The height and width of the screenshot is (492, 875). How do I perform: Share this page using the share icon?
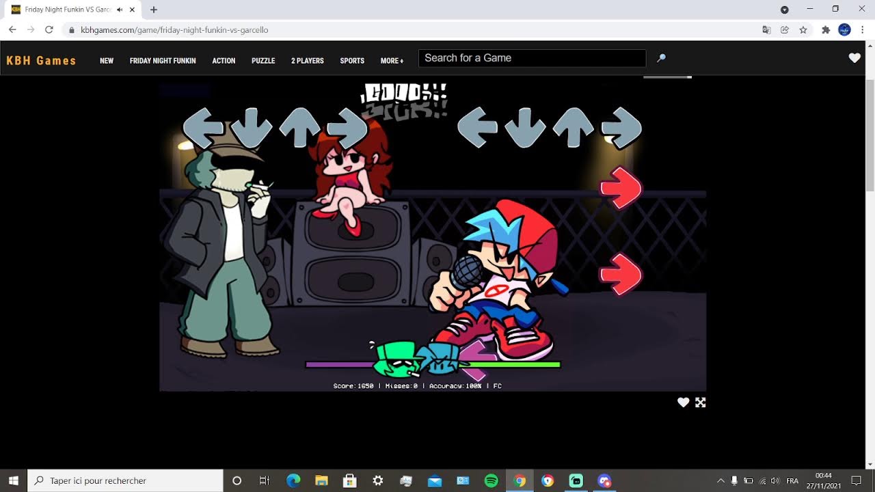point(785,30)
